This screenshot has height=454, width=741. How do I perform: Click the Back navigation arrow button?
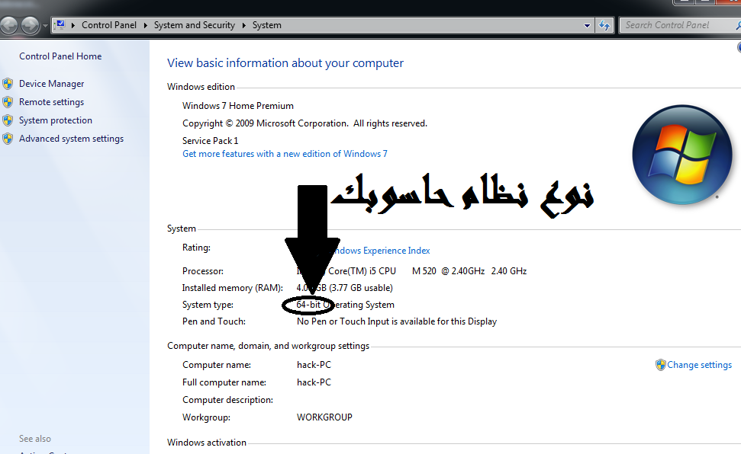click(x=8, y=25)
